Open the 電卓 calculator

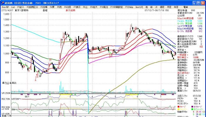point(185,7)
